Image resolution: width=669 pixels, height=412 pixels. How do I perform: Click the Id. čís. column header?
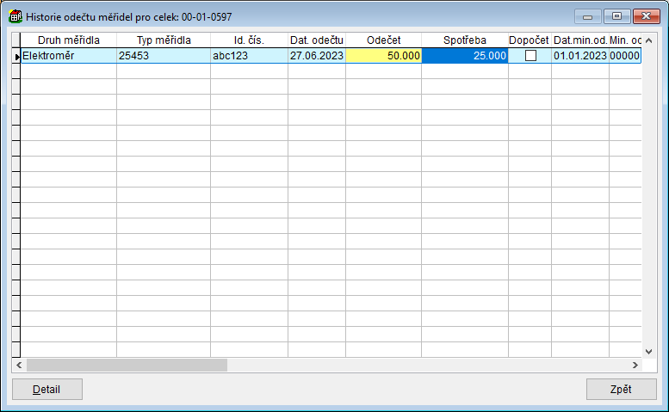point(249,40)
